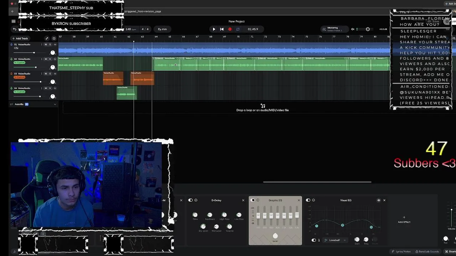456x256 pixels.
Task: Mute track 04 Voice/Audio
Action: (x=46, y=88)
